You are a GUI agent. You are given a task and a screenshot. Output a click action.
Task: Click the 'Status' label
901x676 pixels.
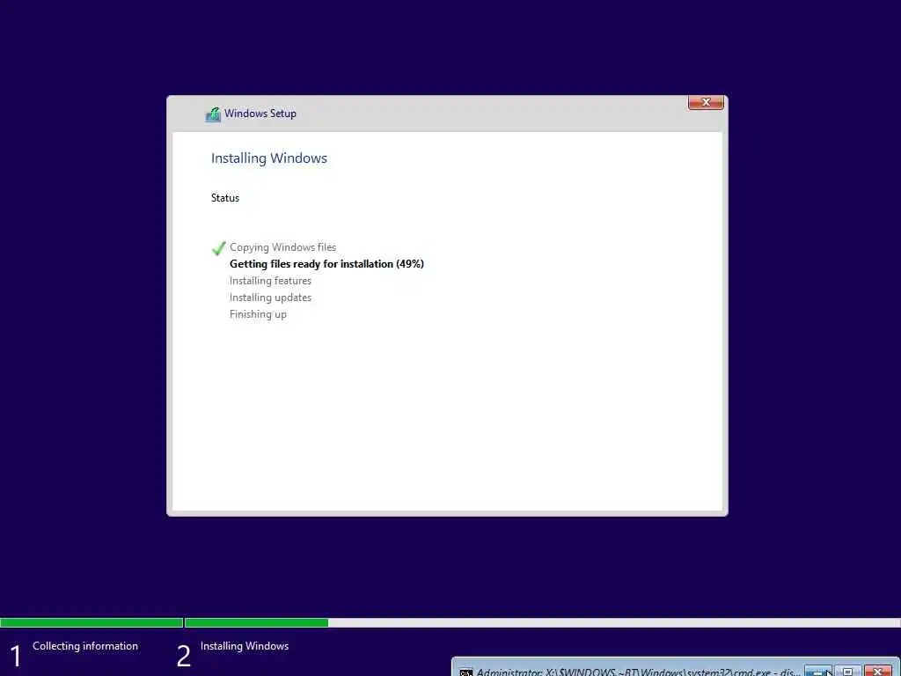224,198
